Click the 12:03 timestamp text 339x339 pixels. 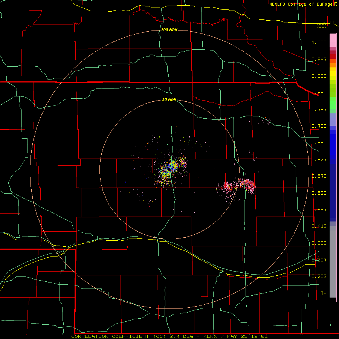pos(260,336)
